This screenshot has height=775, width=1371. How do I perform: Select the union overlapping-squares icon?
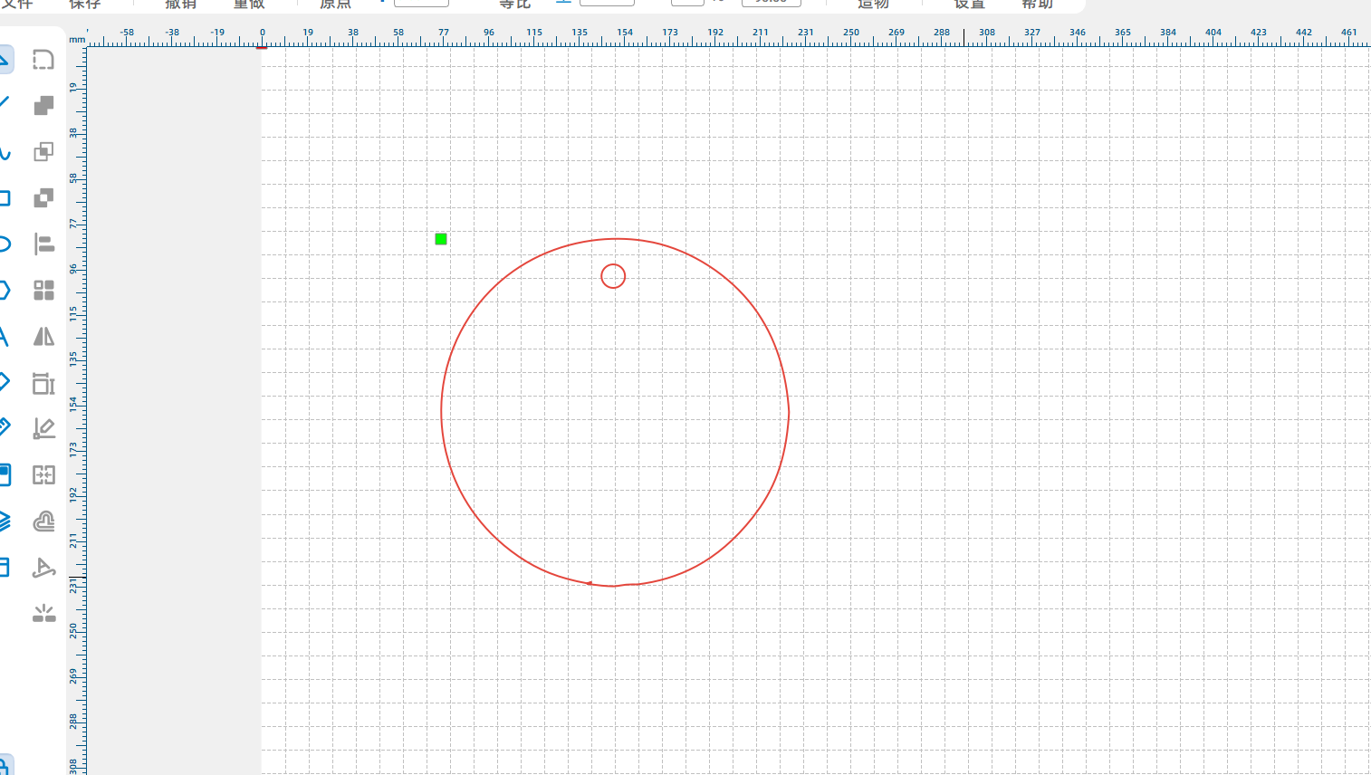coord(43,106)
